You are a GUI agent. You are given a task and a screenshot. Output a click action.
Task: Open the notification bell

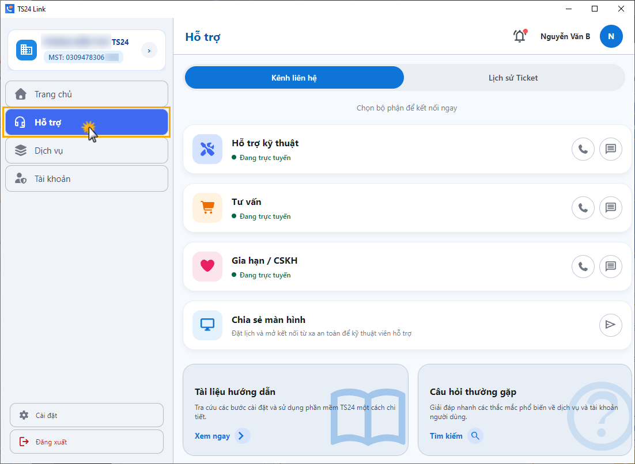(x=520, y=36)
